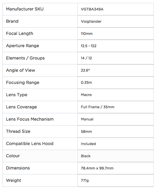
Task: Select the Black colour value
Action: [86, 156]
